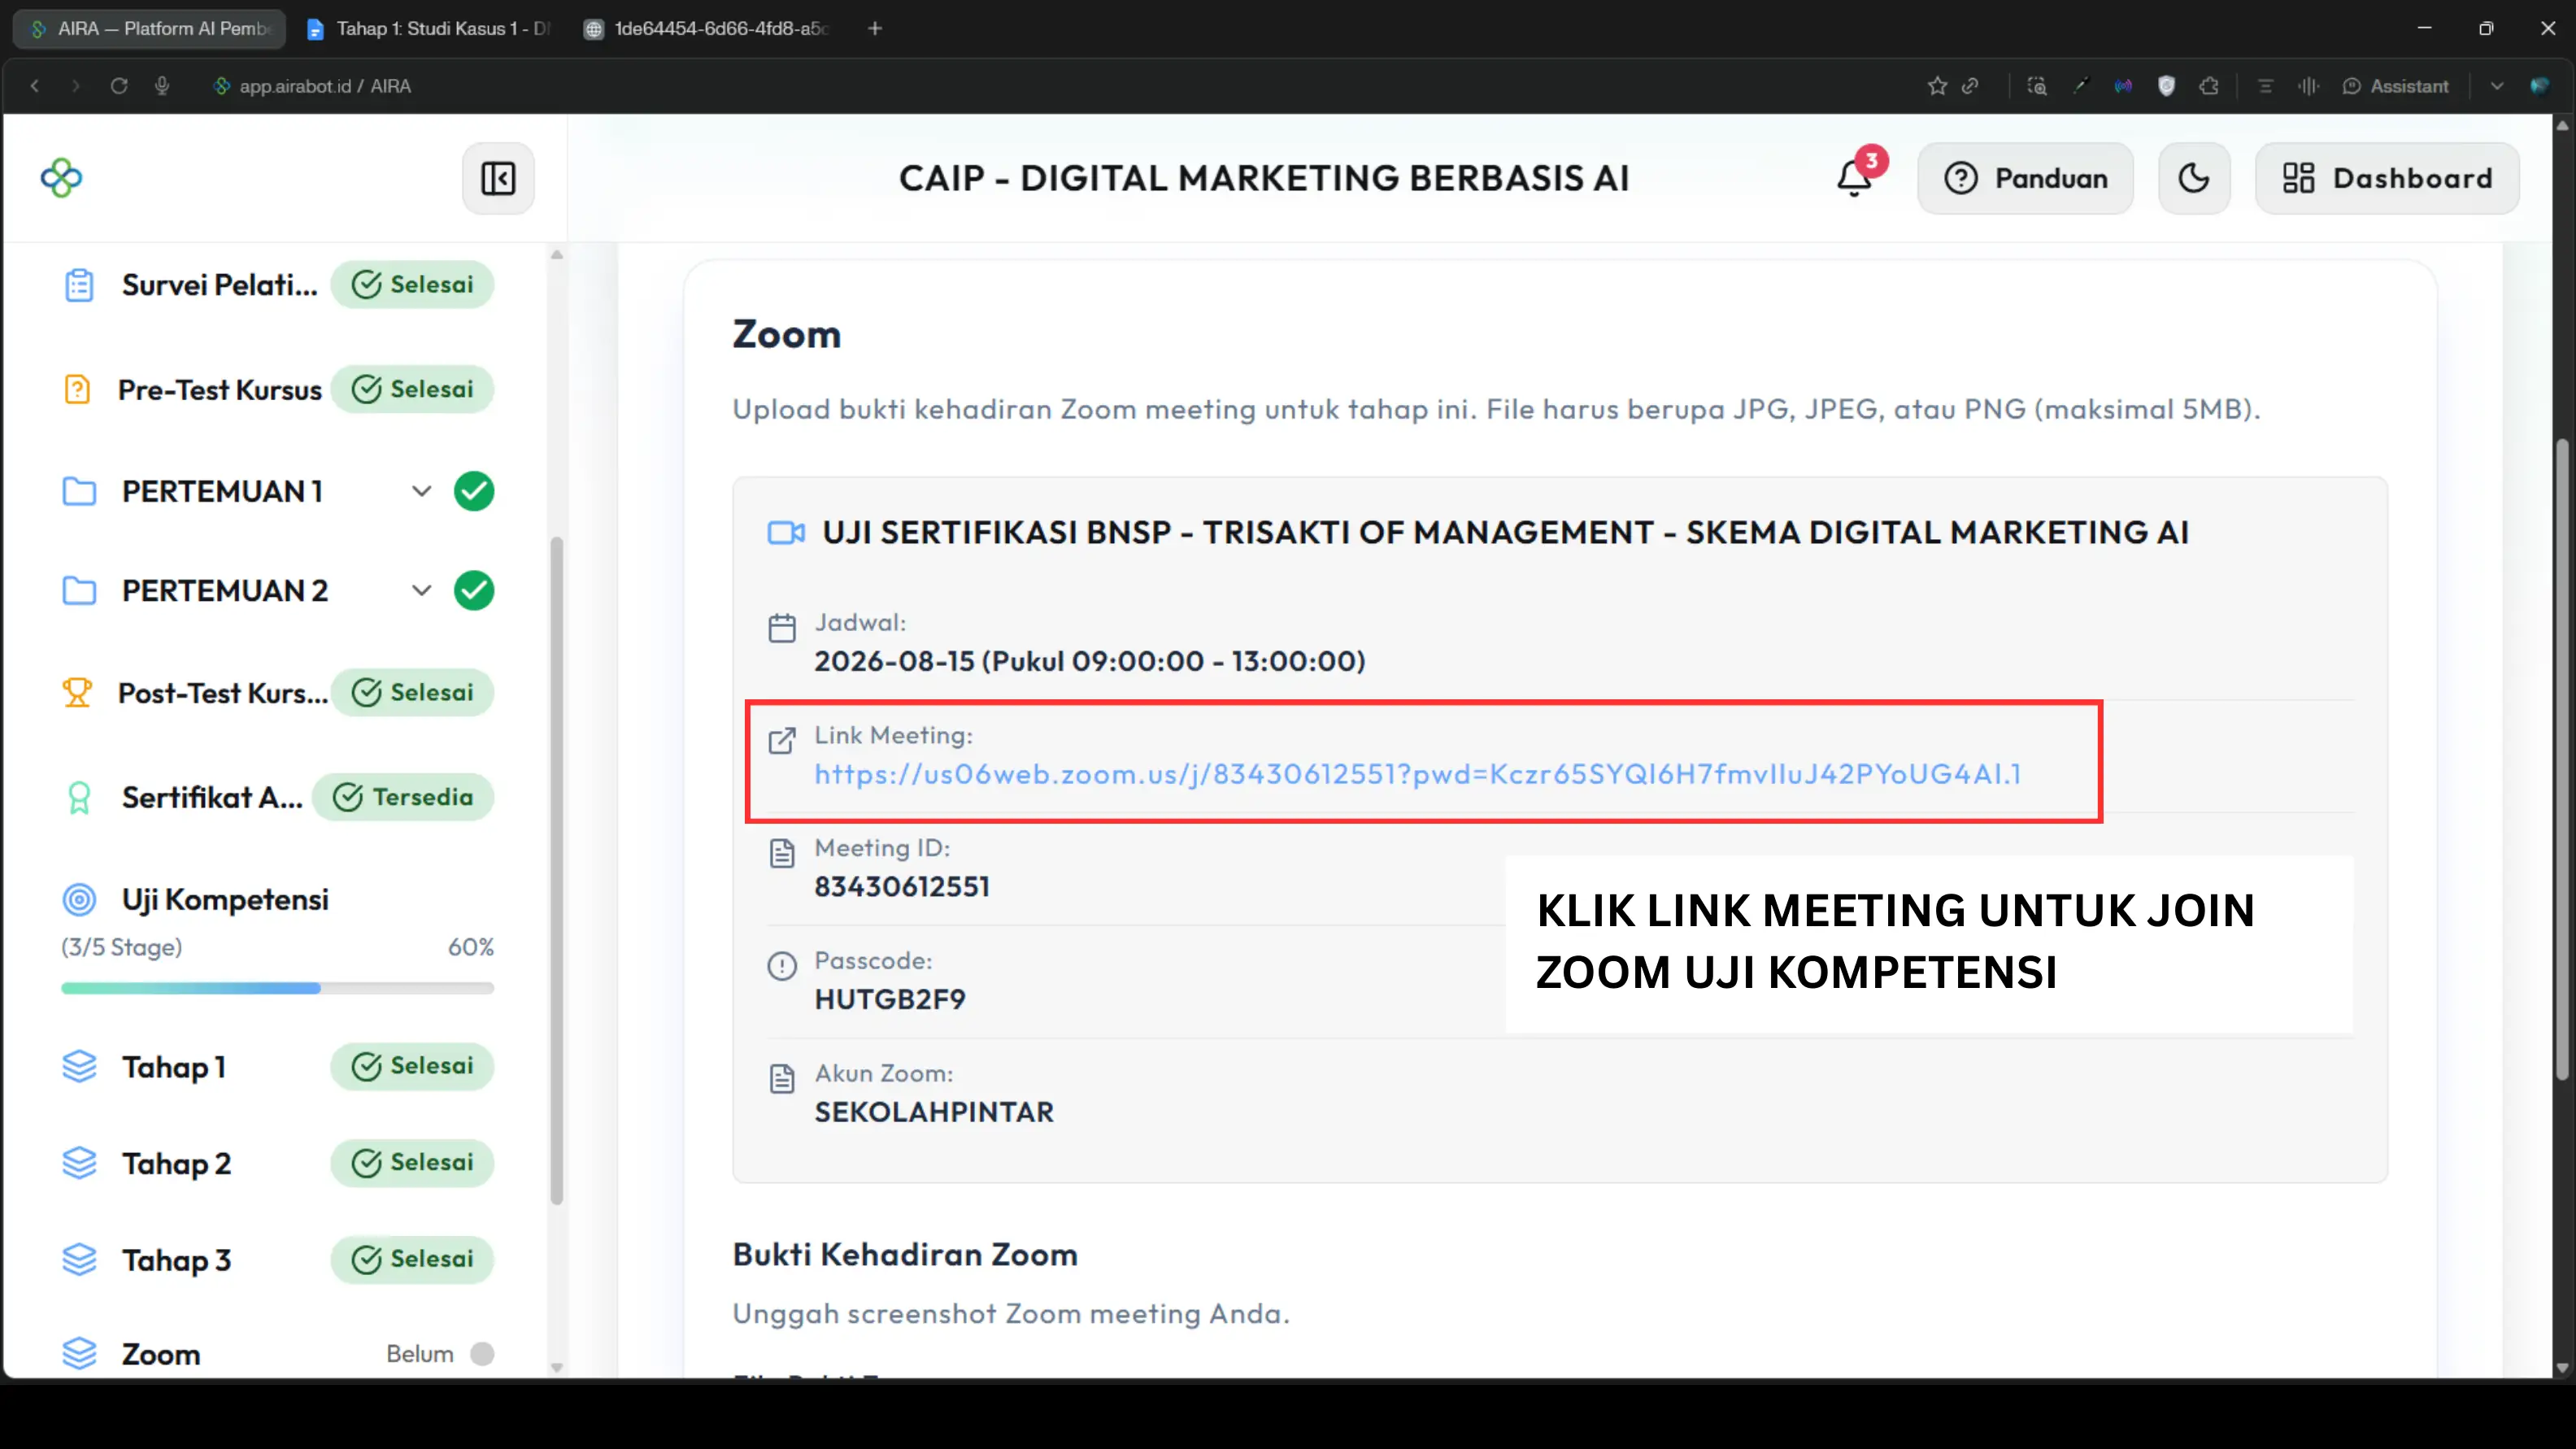Click the document icon beside Meeting ID
This screenshot has height=1449, width=2576.
tap(782, 853)
